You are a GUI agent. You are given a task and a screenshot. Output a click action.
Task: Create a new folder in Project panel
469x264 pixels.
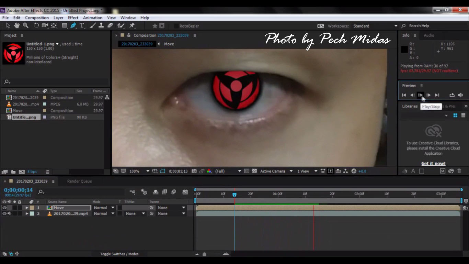click(x=13, y=172)
